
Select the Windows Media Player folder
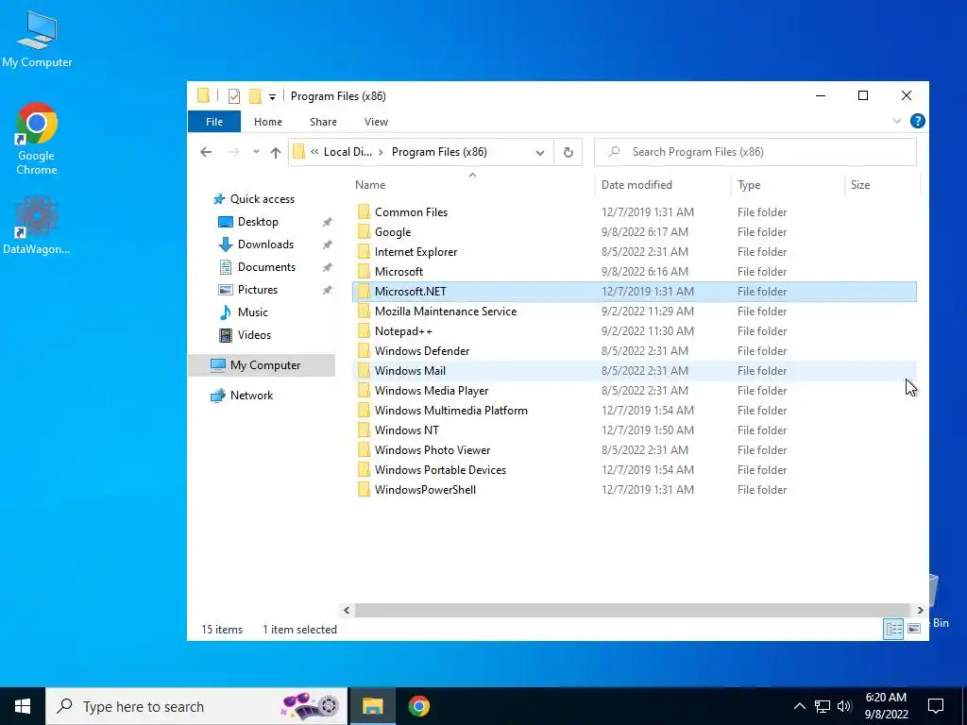[431, 390]
